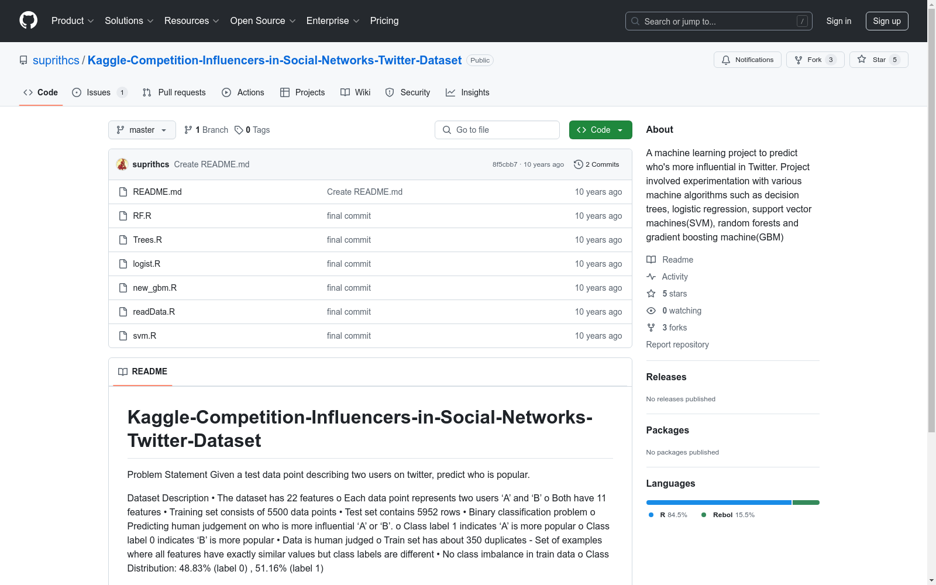Open the readData.R file

[154, 312]
